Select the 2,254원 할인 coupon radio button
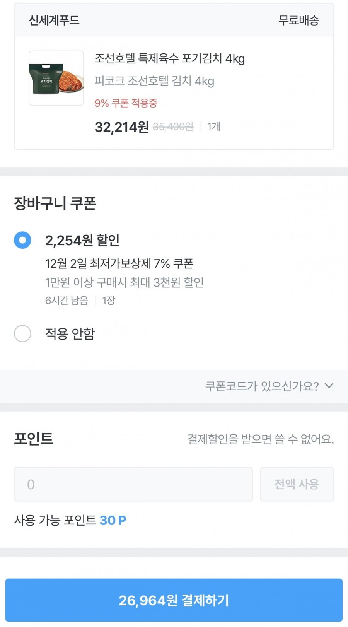This screenshot has width=348, height=627. 22,240
